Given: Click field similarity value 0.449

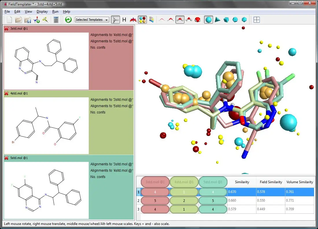Looking at the screenshot, I should [x=261, y=209].
